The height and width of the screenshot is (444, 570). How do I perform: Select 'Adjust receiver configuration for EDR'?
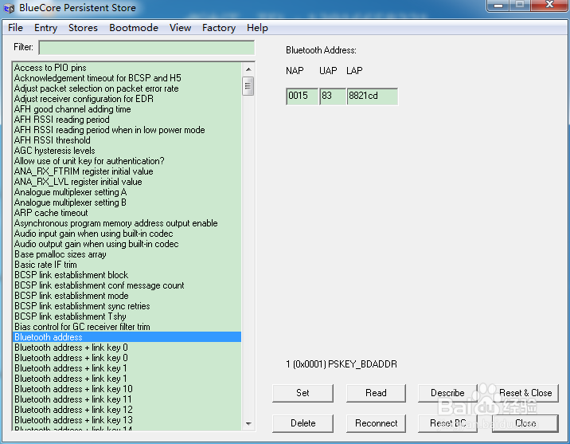tap(127, 99)
